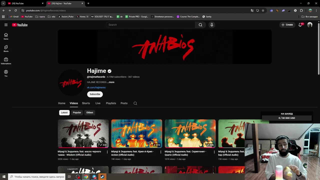320x180 pixels.
Task: Expand channel description with more
Action: [x=110, y=82]
